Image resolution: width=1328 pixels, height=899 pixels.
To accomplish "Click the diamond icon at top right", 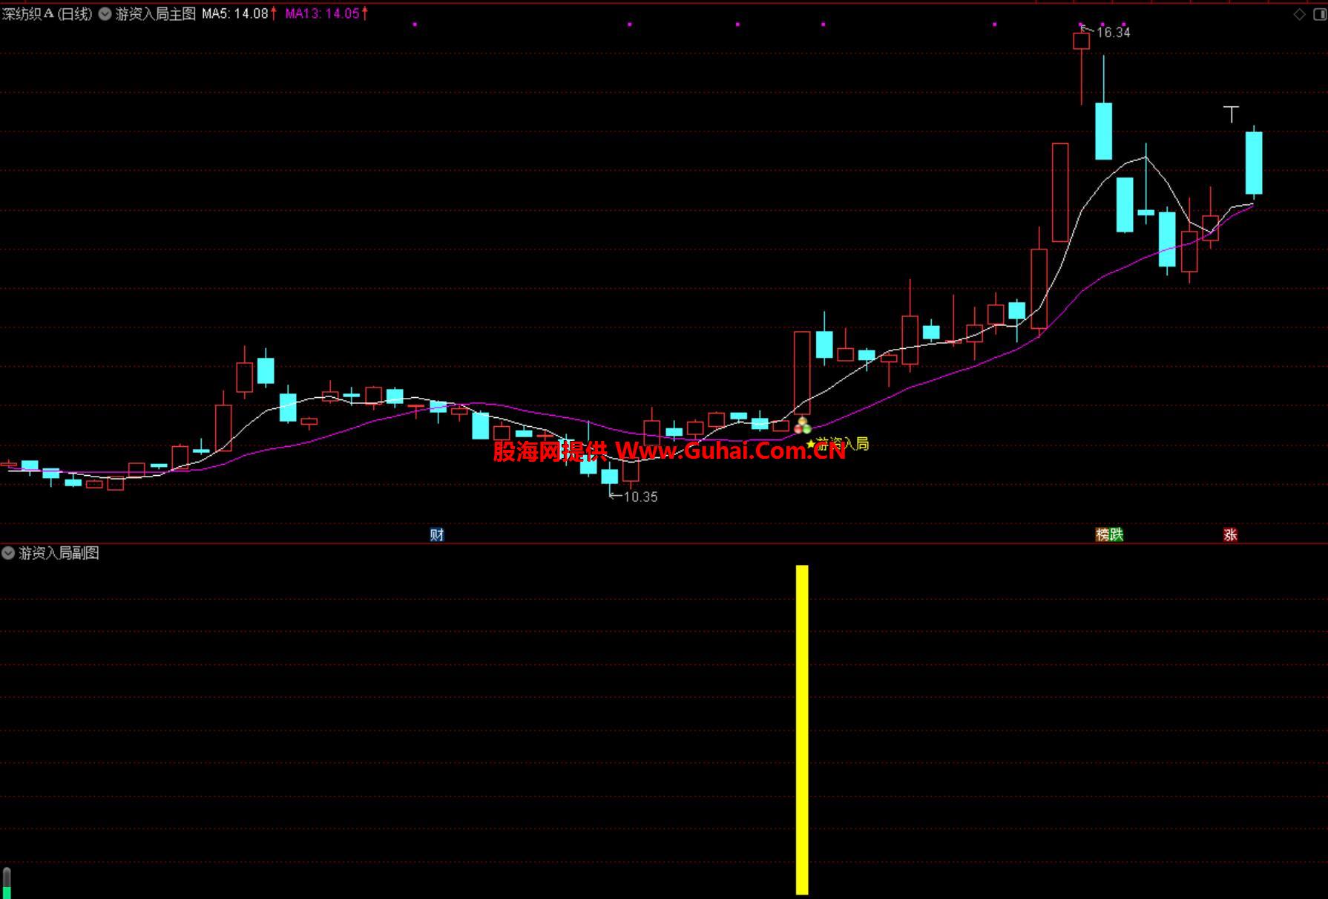I will point(1299,14).
